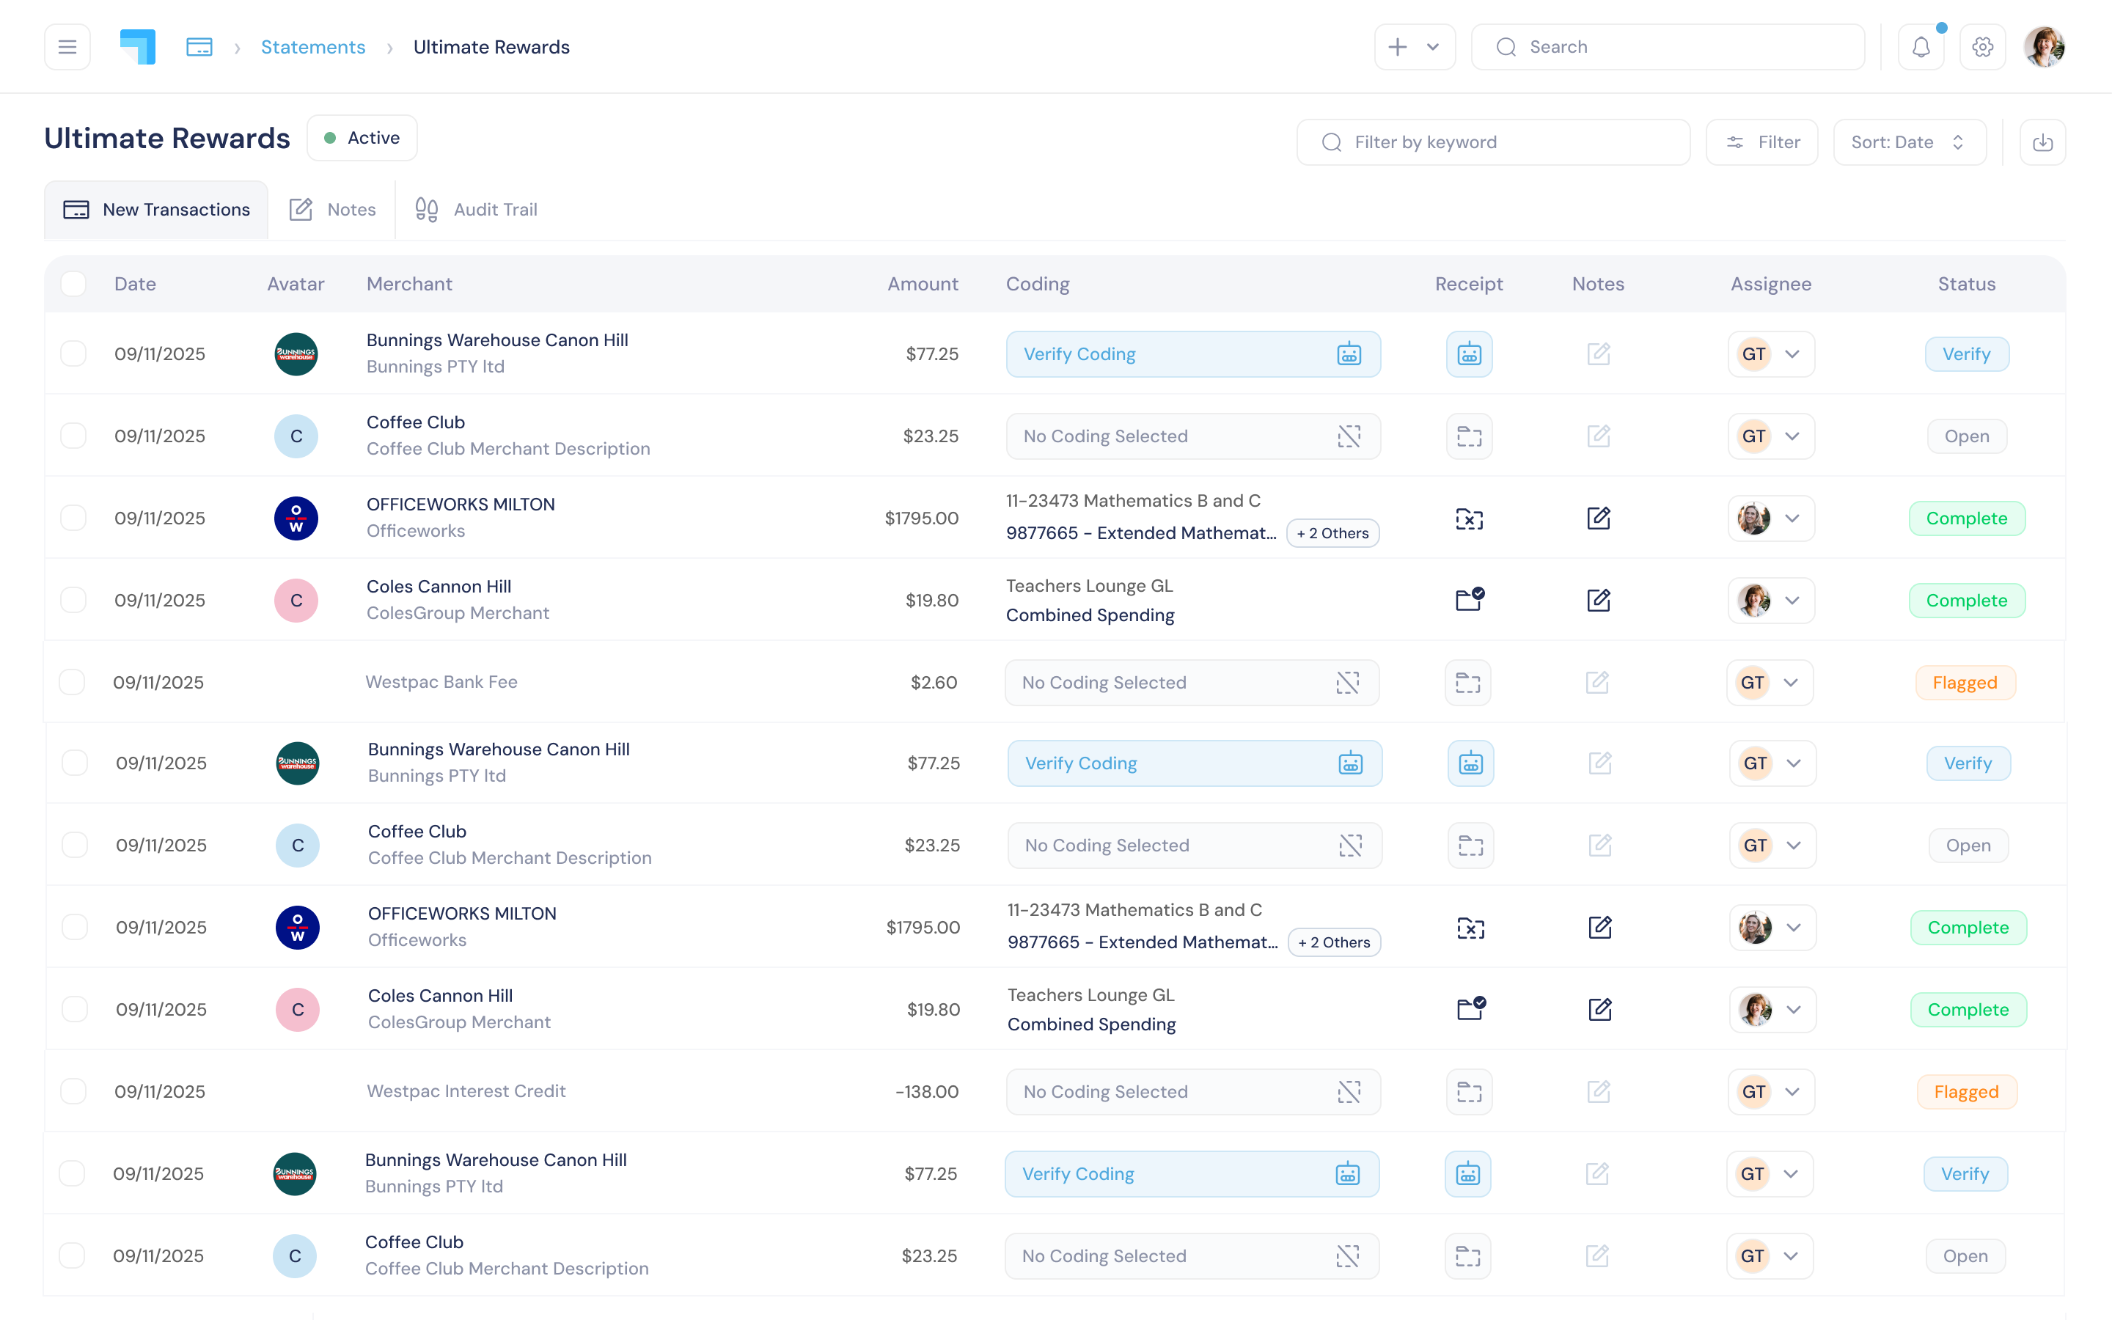Expand the Sort: Date dropdown
This screenshot has width=2112, height=1320.
point(1908,142)
